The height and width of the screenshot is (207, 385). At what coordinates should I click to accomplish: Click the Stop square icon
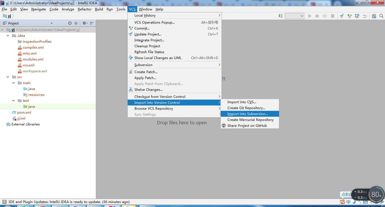pos(333,16)
